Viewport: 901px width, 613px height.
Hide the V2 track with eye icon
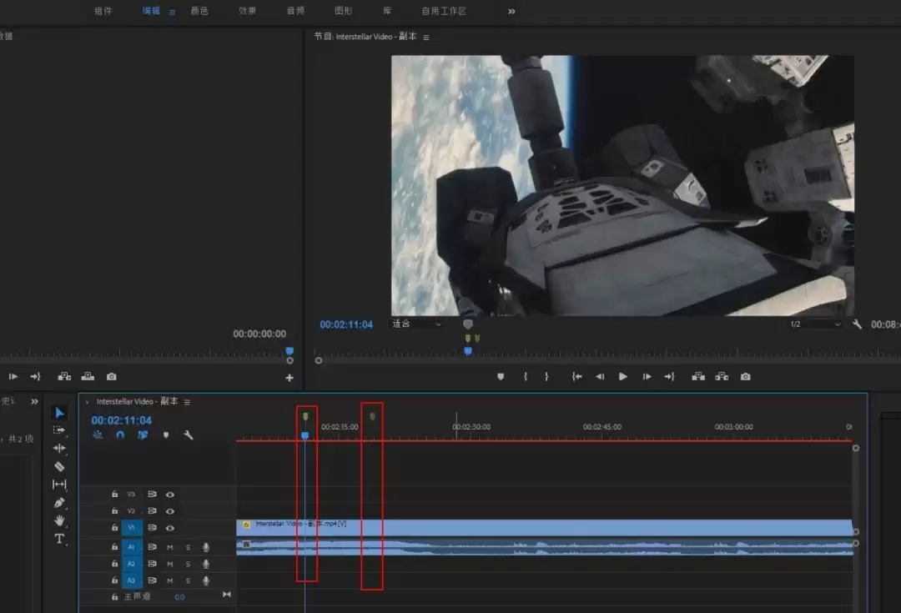pyautogui.click(x=170, y=510)
